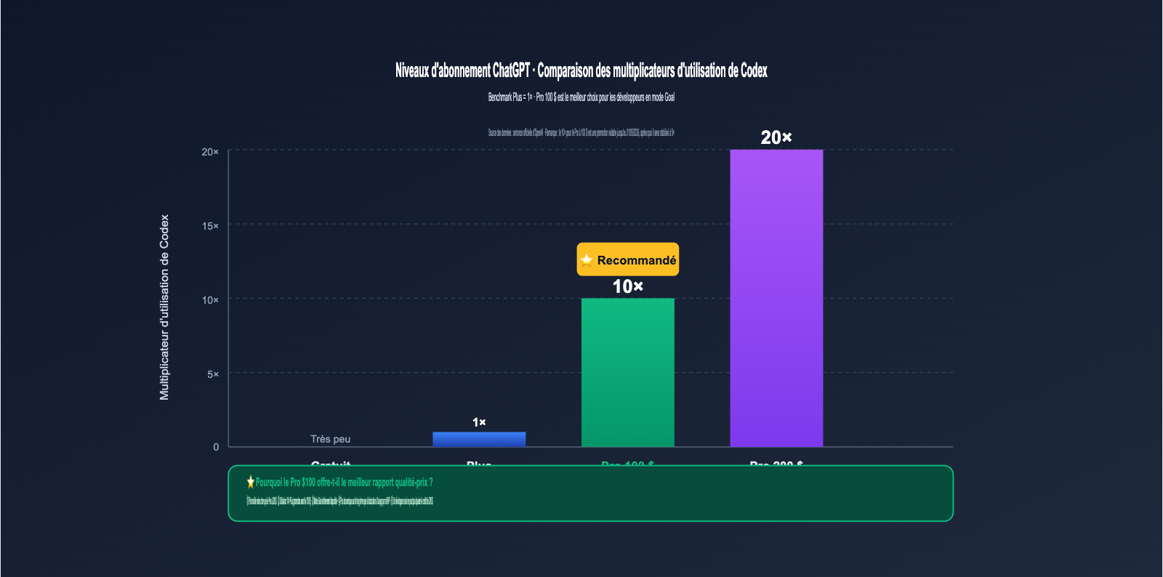This screenshot has width=1163, height=577.
Task: Click the "0" y-axis tick label
Action: [216, 447]
